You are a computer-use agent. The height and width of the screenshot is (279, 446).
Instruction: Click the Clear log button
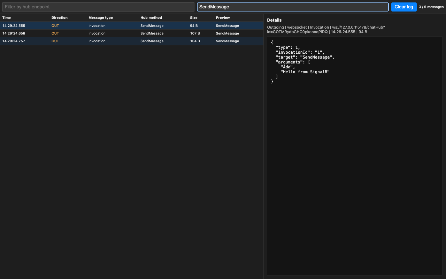point(404,7)
